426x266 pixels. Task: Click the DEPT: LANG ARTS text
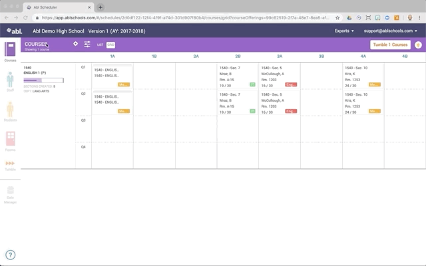(x=37, y=91)
